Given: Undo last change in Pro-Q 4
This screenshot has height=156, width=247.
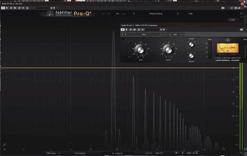Looking at the screenshot, I should (103, 14).
